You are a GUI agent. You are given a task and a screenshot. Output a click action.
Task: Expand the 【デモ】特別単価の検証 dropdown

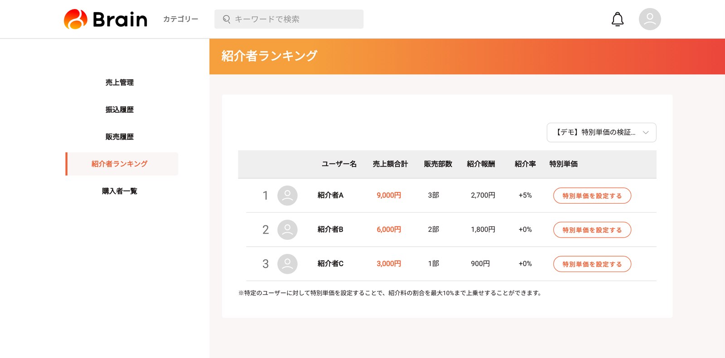[x=601, y=133]
